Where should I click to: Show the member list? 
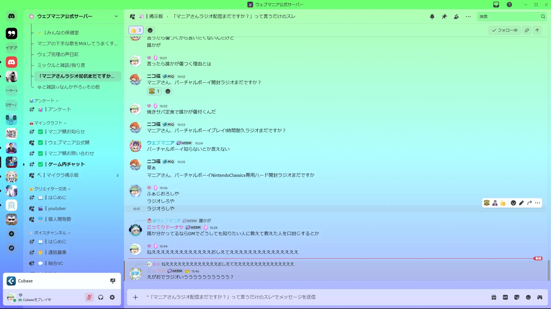coord(456,17)
